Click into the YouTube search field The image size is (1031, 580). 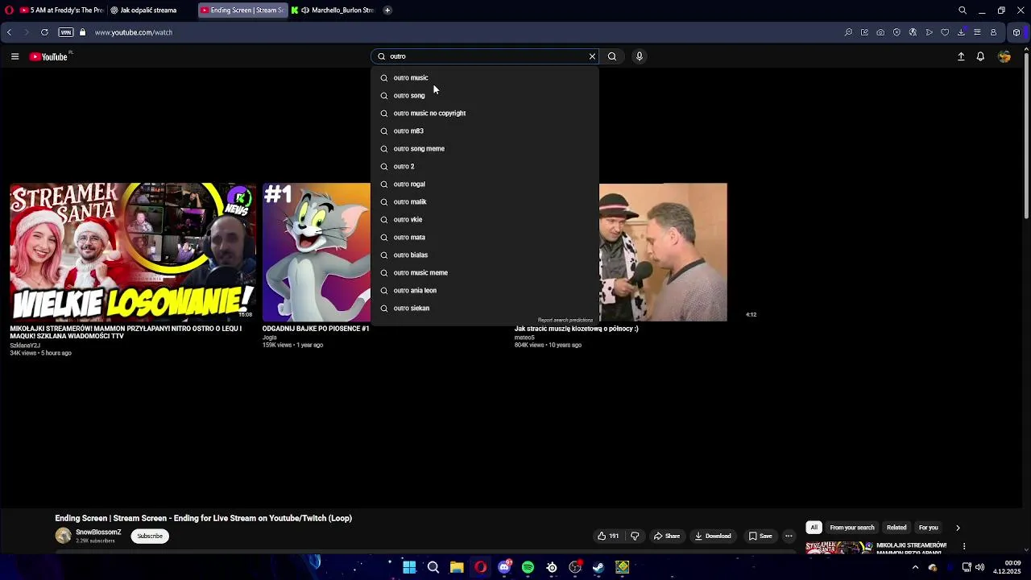click(487, 56)
